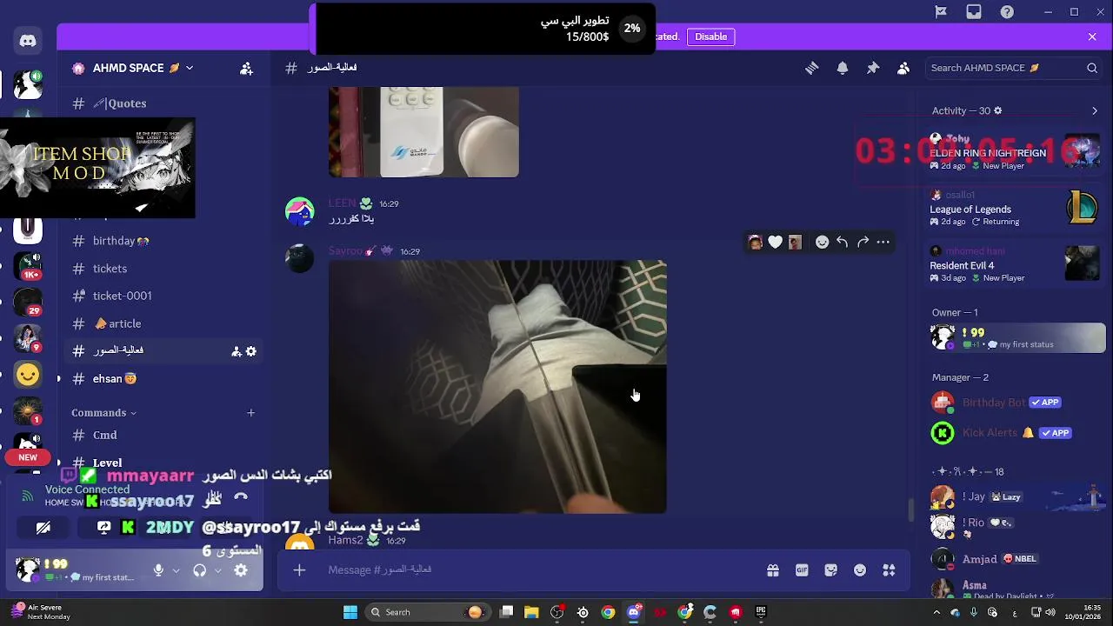Screen dimensions: 1113x626
Task: Open notification settings bell icon
Action: tap(843, 68)
